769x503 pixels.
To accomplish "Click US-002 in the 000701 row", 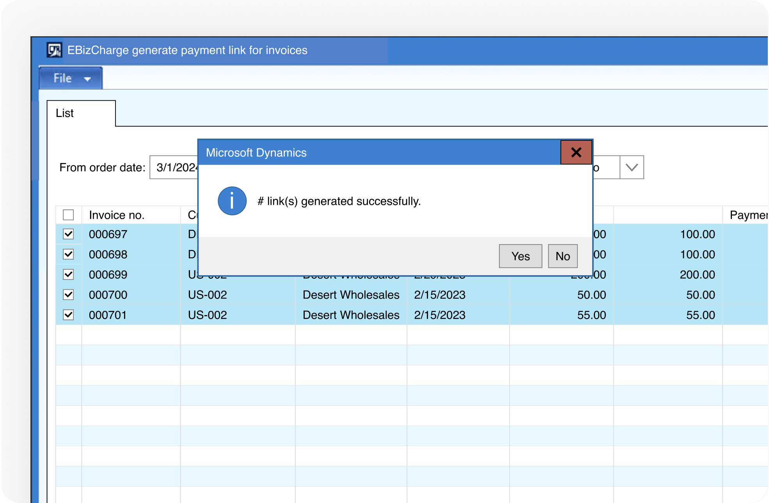I will 208,315.
